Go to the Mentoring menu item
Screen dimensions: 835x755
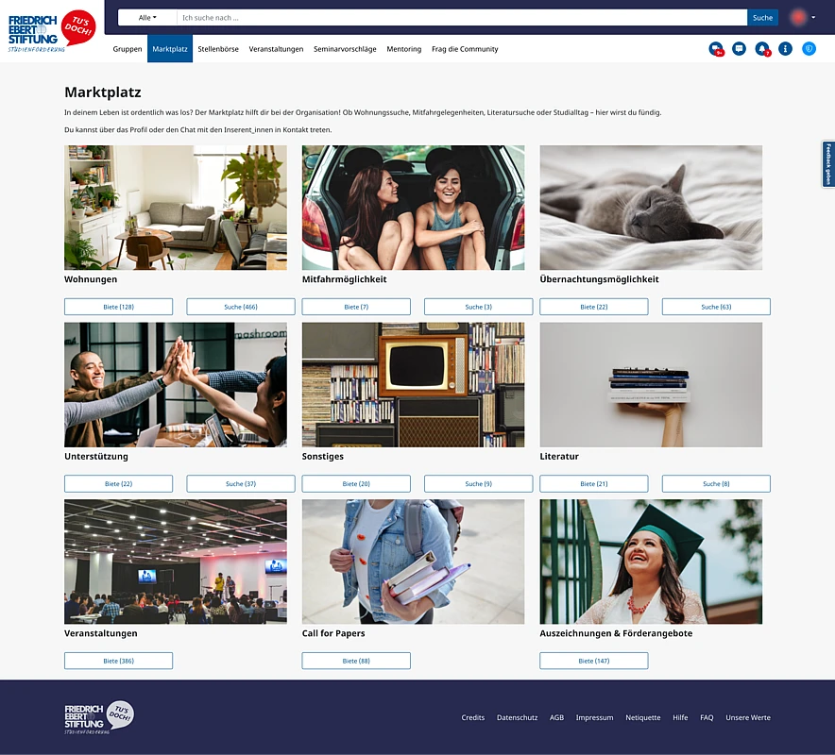(x=403, y=49)
